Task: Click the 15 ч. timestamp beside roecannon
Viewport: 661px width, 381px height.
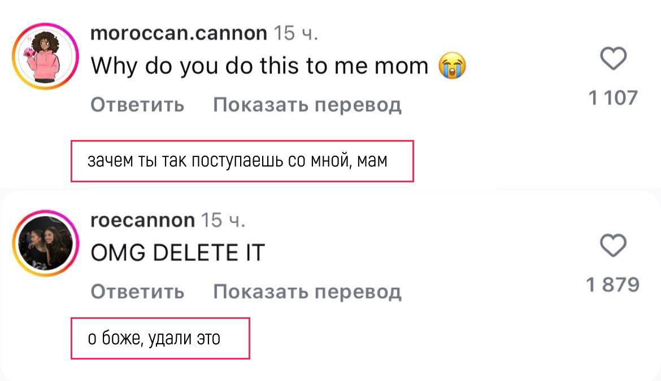Action: coord(223,220)
